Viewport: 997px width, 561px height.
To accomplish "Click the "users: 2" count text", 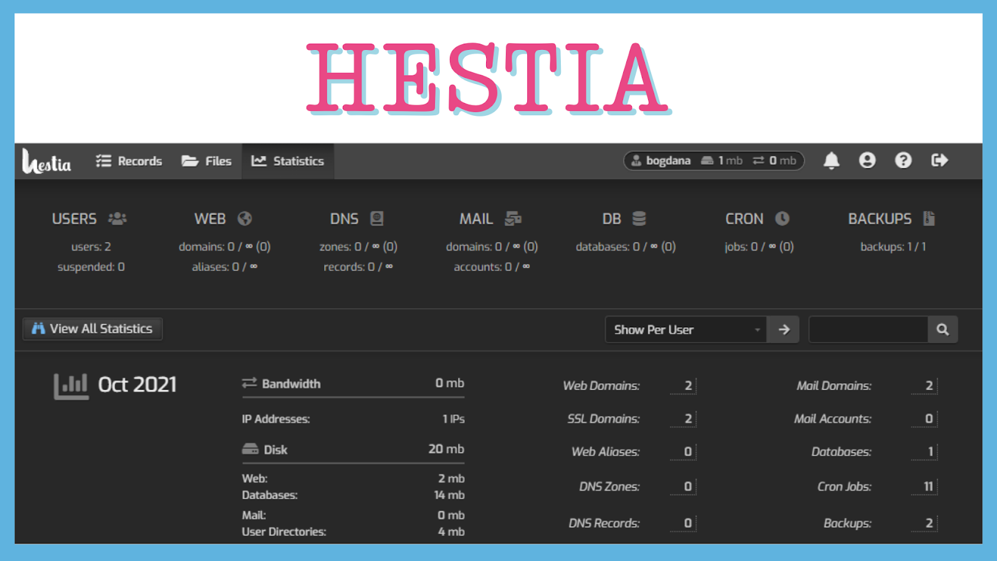I will [x=91, y=247].
